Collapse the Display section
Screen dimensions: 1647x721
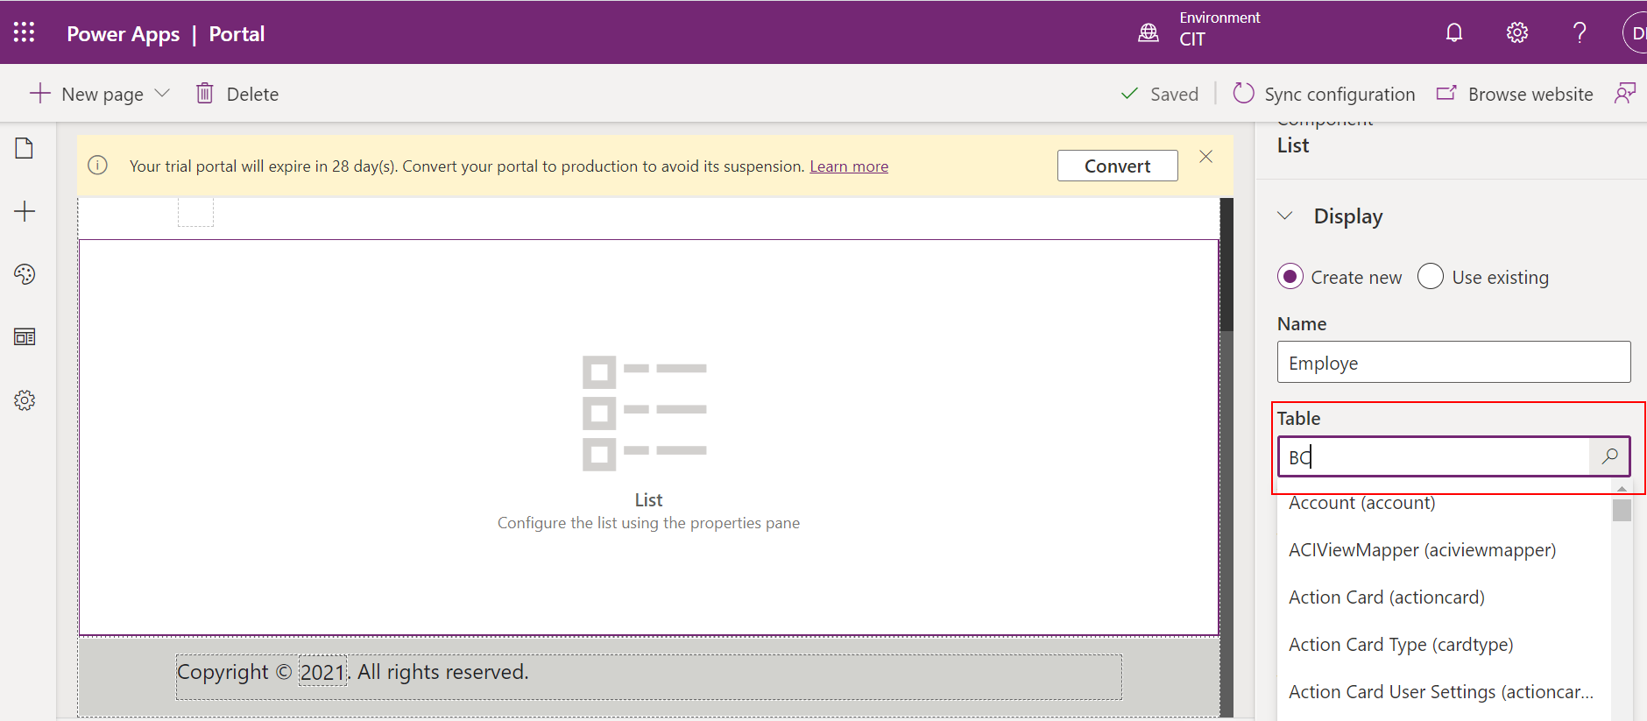1285,216
